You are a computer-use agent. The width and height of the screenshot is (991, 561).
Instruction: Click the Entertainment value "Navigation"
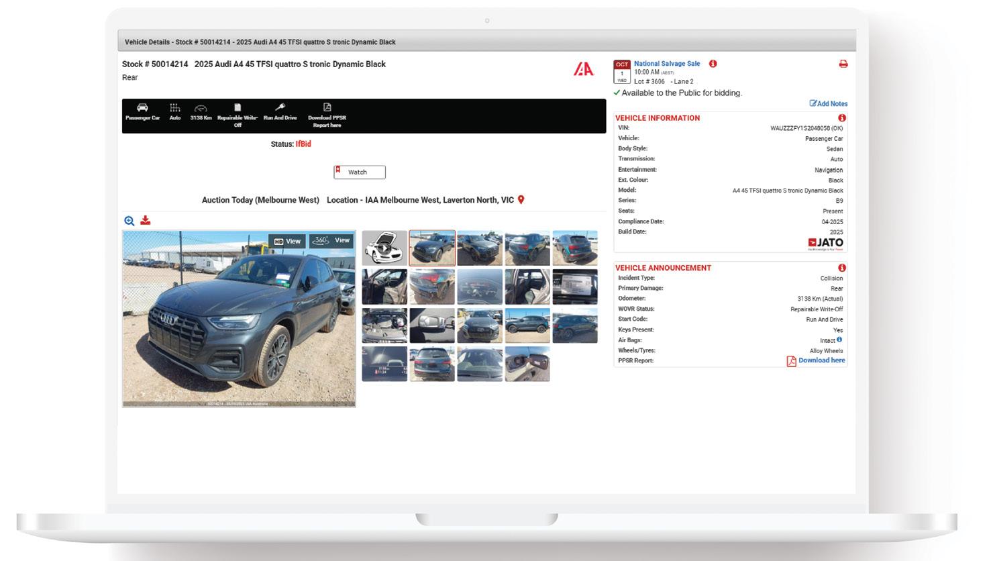click(829, 170)
